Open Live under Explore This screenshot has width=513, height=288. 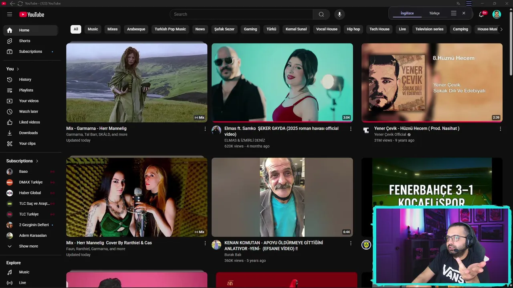[30, 283]
